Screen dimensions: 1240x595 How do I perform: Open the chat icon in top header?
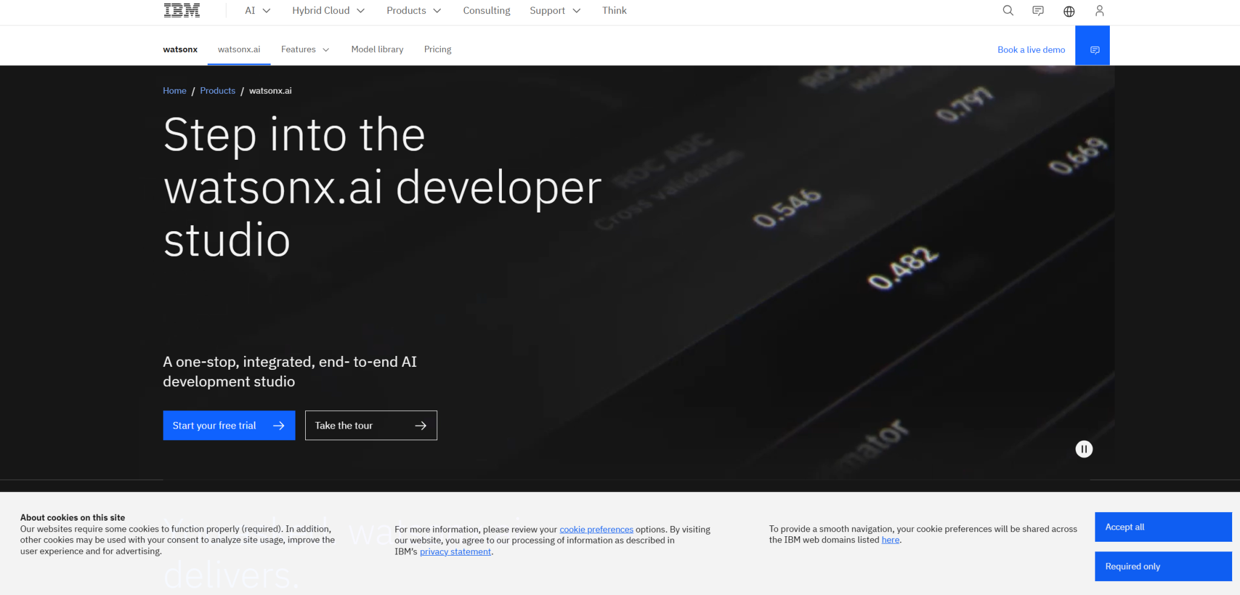(1038, 10)
